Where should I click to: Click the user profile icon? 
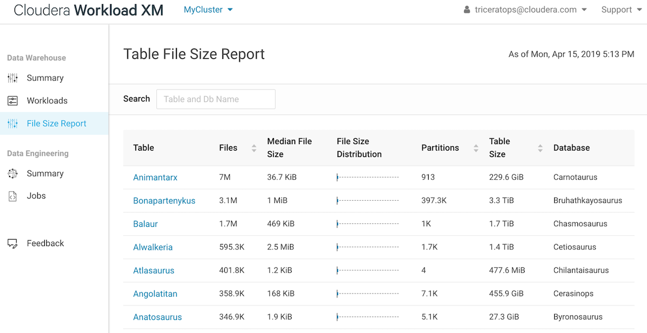[467, 10]
